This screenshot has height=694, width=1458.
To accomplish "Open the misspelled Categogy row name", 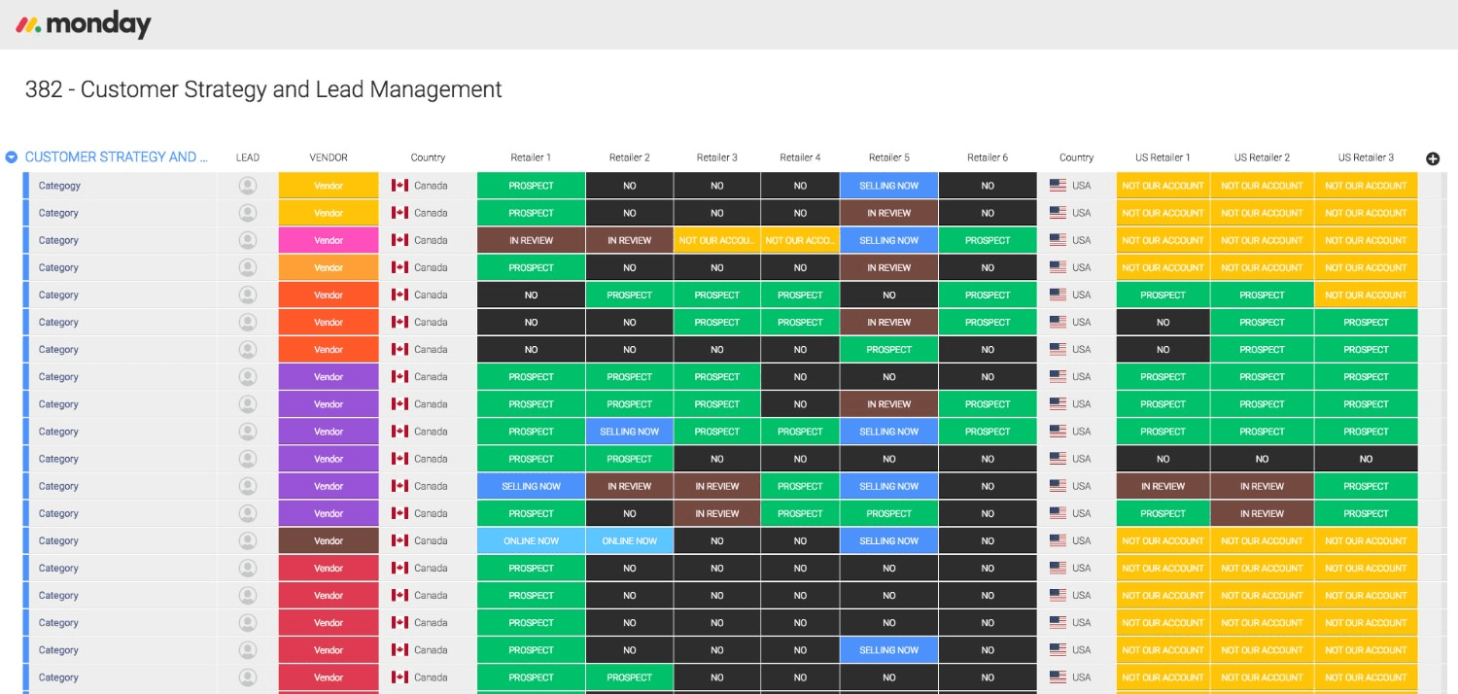I will [x=59, y=186].
